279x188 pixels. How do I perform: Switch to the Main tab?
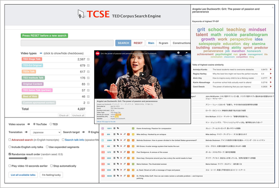click(x=151, y=43)
